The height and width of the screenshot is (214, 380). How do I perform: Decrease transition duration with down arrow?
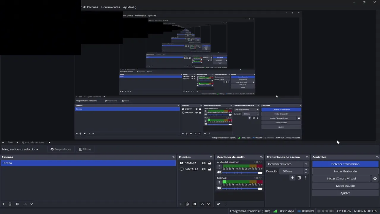coord(306,173)
